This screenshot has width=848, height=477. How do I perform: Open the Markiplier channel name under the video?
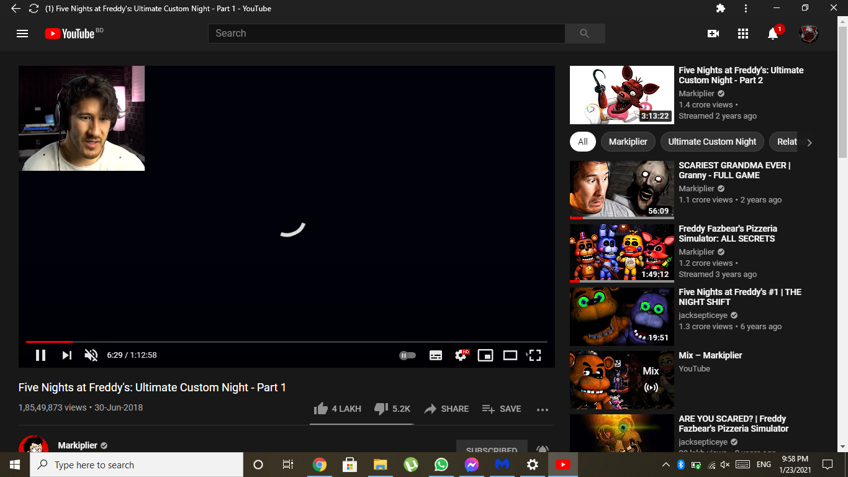pyautogui.click(x=78, y=445)
